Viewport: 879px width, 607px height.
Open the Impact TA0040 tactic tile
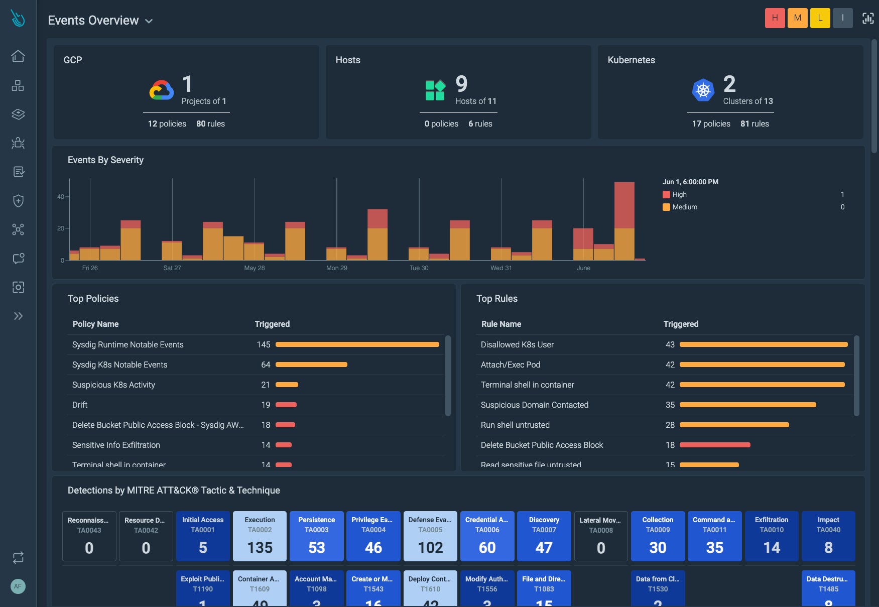click(828, 536)
